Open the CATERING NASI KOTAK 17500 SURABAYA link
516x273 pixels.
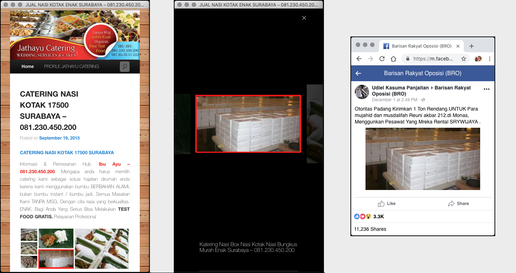pos(67,153)
